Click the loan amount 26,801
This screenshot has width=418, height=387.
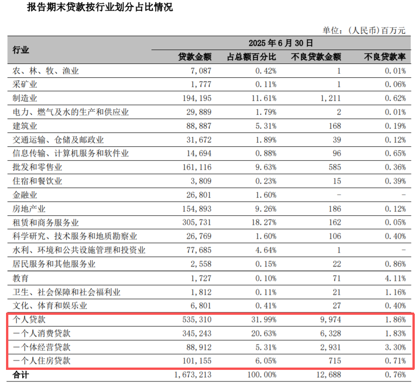pos(199,195)
